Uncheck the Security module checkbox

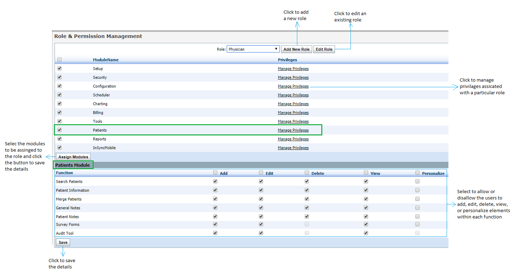point(60,77)
